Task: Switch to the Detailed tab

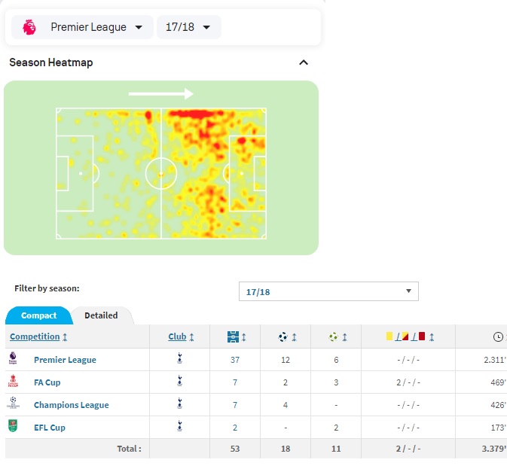Action: 101,315
